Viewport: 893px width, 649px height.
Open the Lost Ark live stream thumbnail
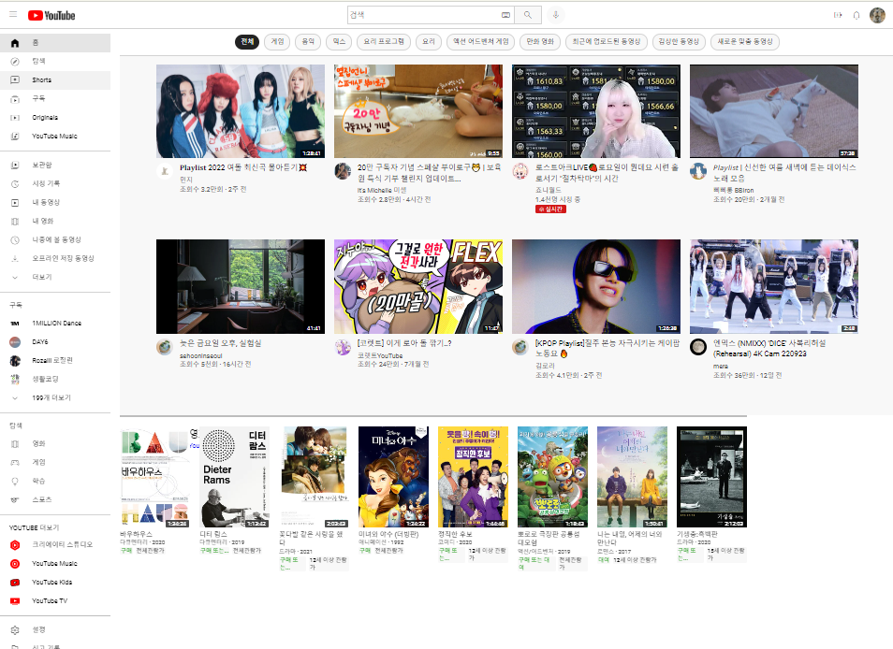(595, 111)
